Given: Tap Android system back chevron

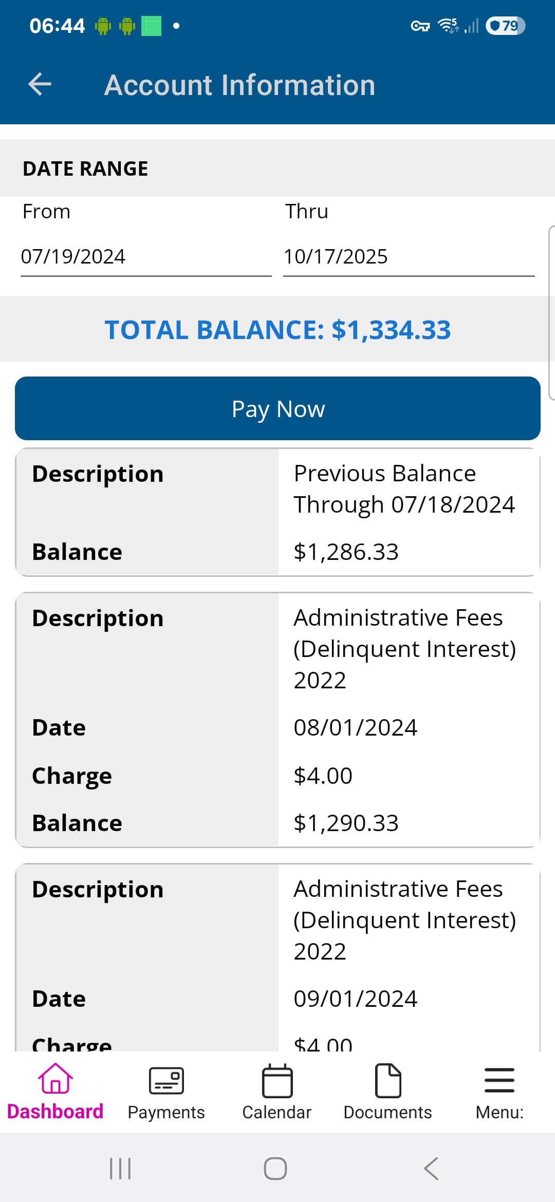Looking at the screenshot, I should tap(432, 1169).
